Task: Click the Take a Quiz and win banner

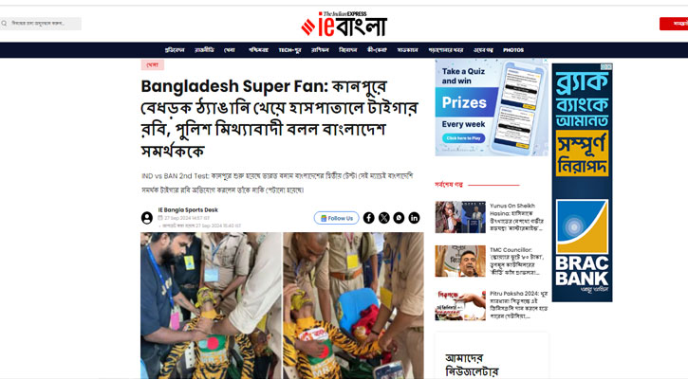Action: point(492,107)
